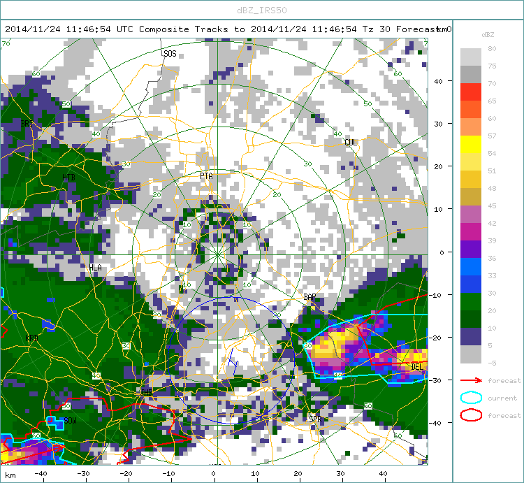Click the DEL station label
This screenshot has height=483, width=524.
tap(416, 367)
